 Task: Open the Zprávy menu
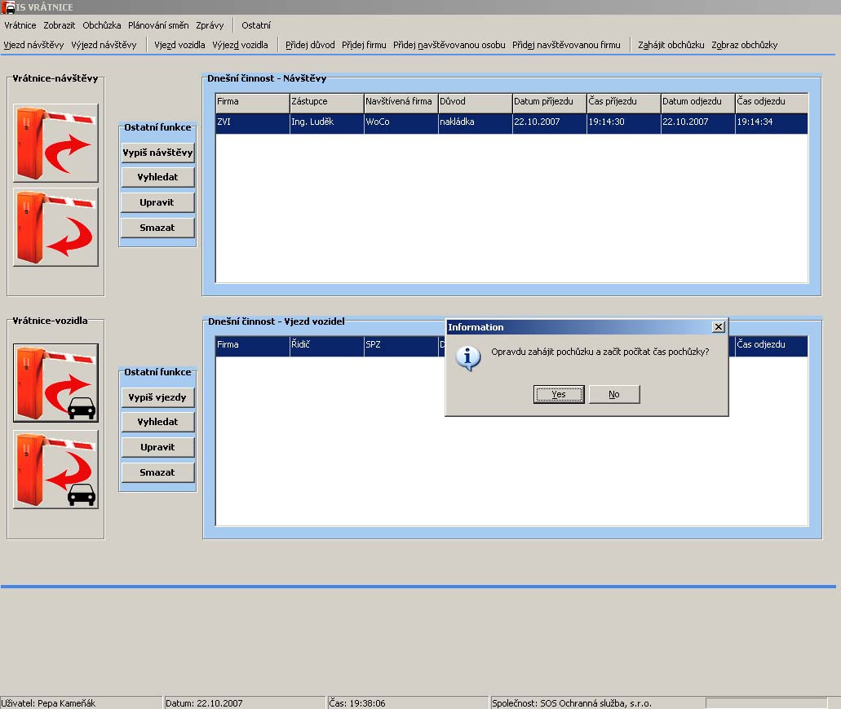tap(210, 25)
